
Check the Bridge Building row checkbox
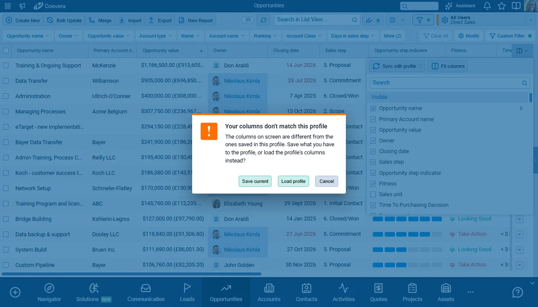[6, 219]
